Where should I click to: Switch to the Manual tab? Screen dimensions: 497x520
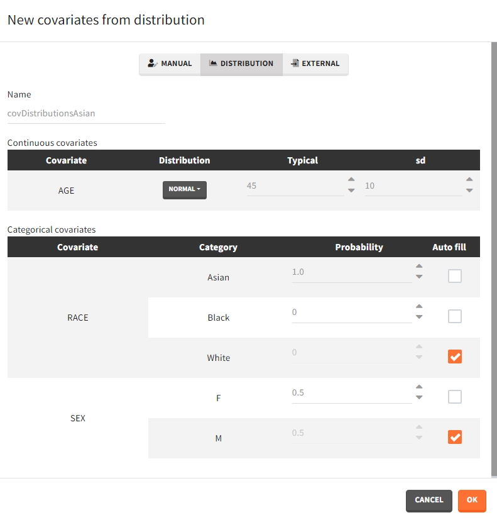(170, 64)
